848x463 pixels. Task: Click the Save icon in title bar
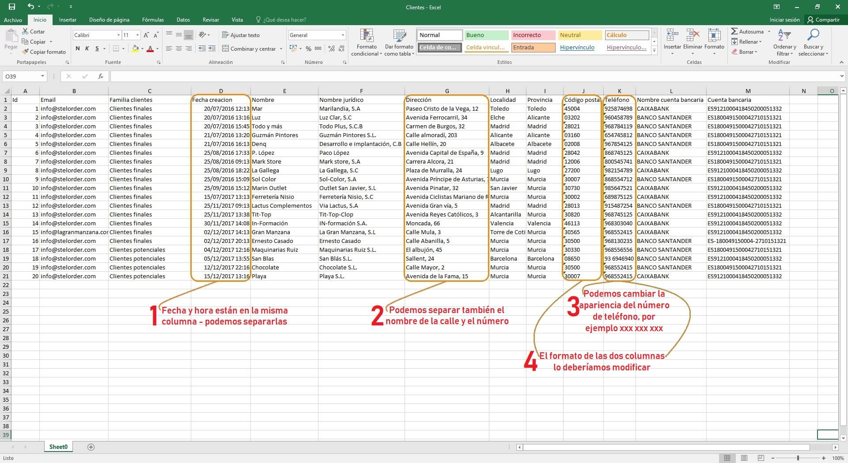tap(12, 7)
